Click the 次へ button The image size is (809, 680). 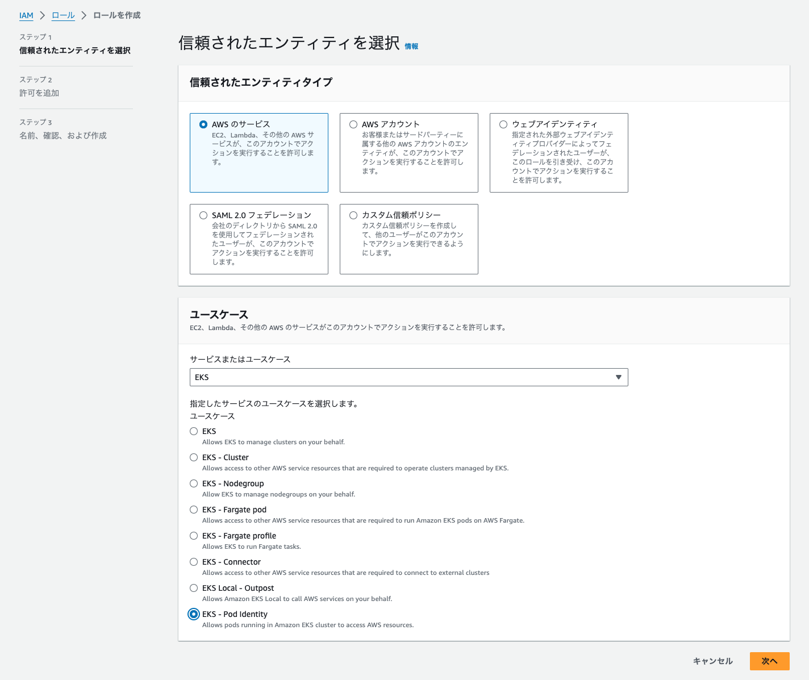click(x=770, y=661)
